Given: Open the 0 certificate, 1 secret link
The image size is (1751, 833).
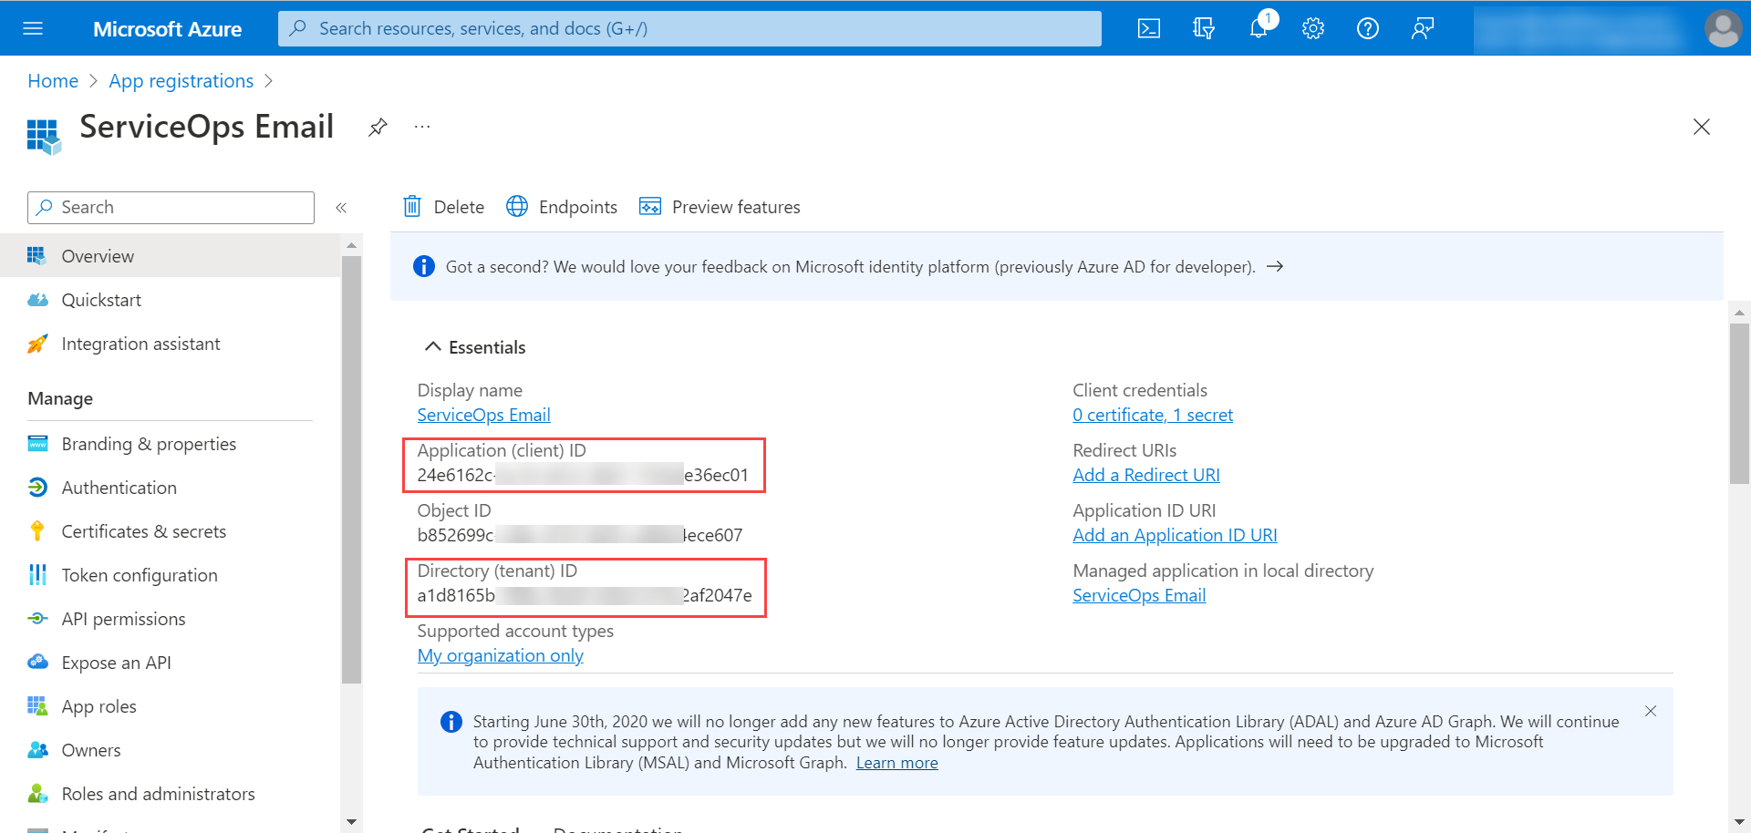Looking at the screenshot, I should [x=1153, y=415].
